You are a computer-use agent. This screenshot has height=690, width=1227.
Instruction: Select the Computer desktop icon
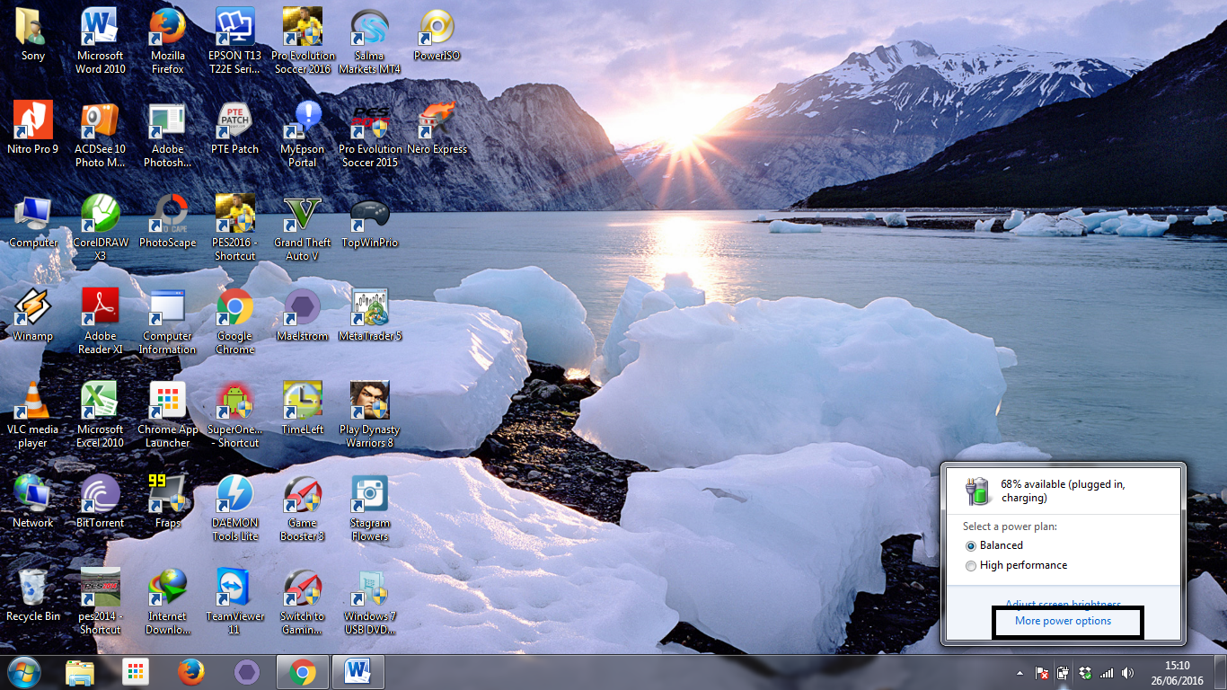pos(33,222)
